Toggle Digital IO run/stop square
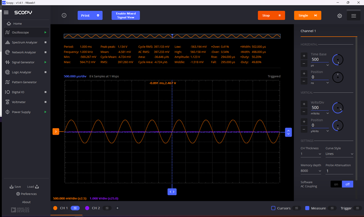The height and width of the screenshot is (217, 364). [45, 92]
